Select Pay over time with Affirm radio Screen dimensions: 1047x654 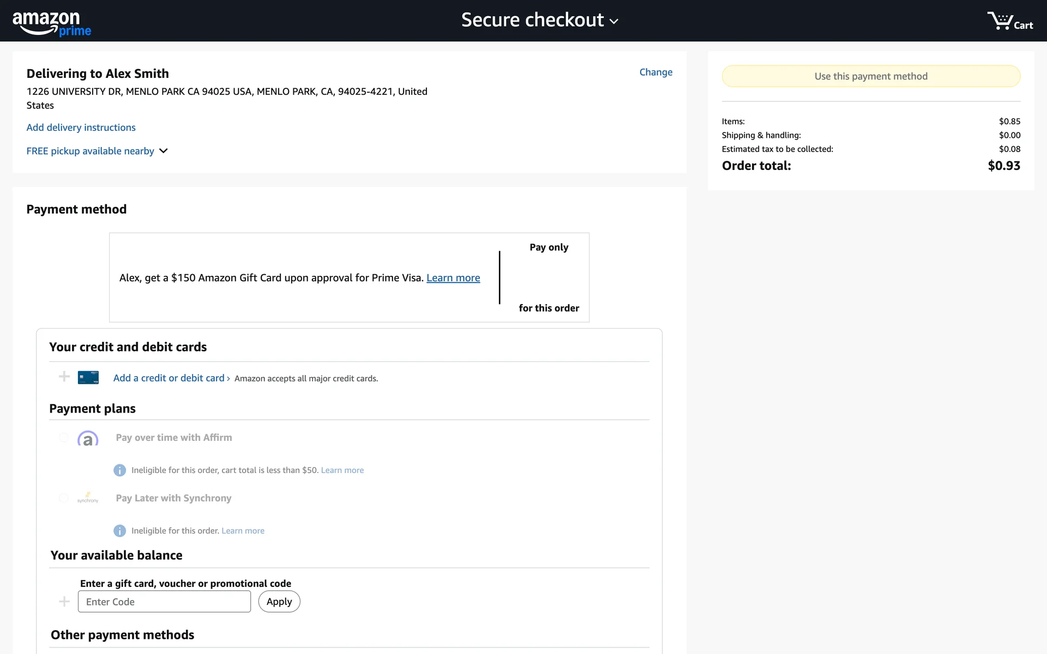[x=64, y=438]
